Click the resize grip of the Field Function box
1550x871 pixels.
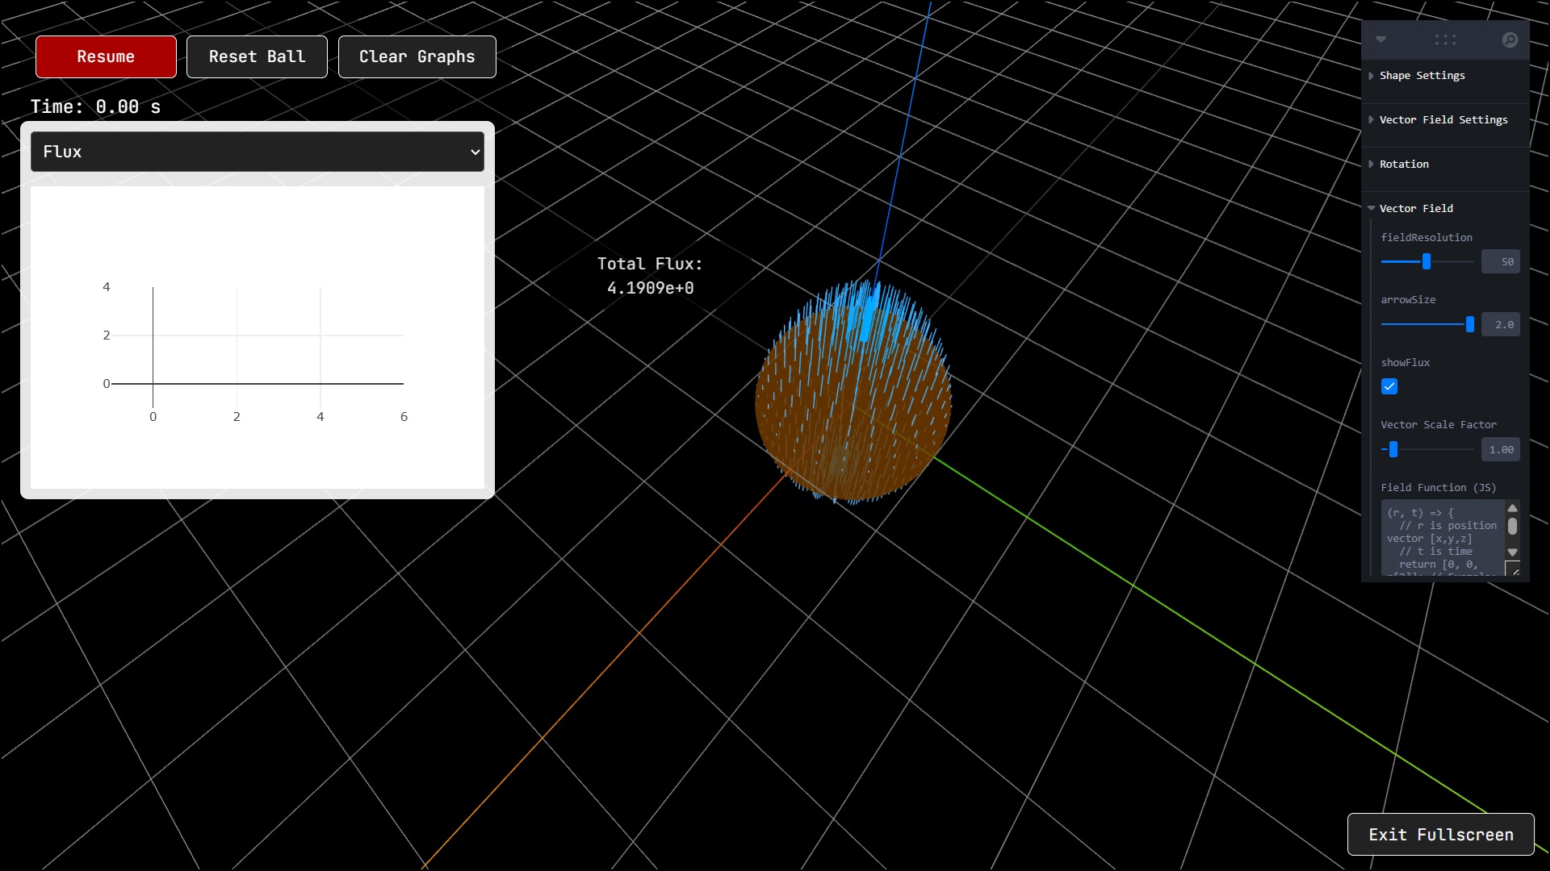(1515, 569)
